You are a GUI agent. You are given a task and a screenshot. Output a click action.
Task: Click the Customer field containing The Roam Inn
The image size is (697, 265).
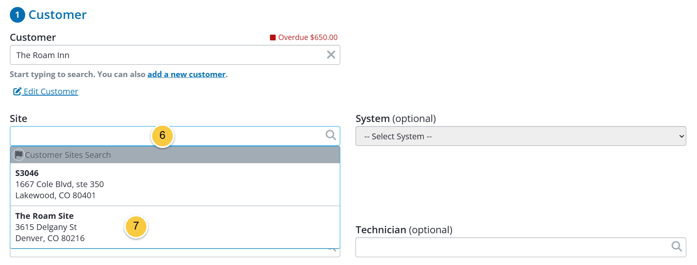[x=175, y=55]
